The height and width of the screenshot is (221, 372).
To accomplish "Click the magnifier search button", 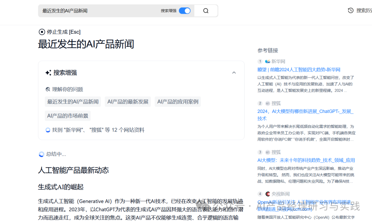I will point(206,11).
